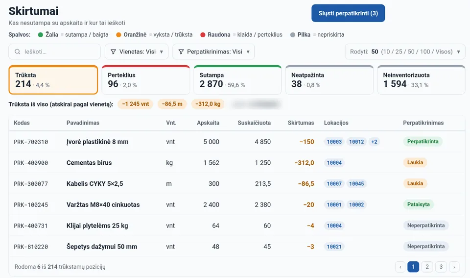Expand the +2 more locations chip
Viewport: 470px width, 278px height.
point(374,142)
